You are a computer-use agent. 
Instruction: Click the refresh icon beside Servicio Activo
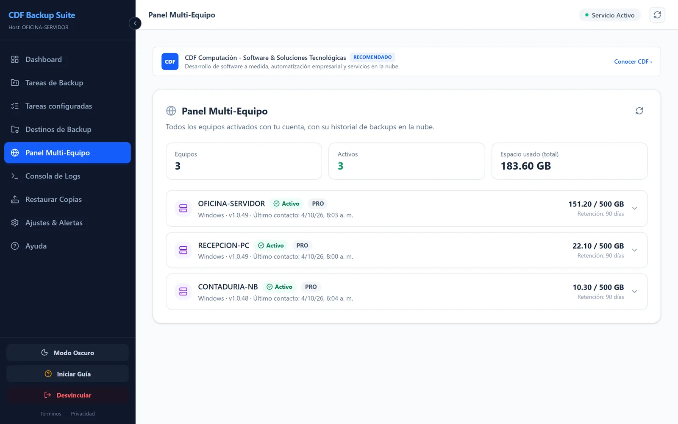pos(657,15)
